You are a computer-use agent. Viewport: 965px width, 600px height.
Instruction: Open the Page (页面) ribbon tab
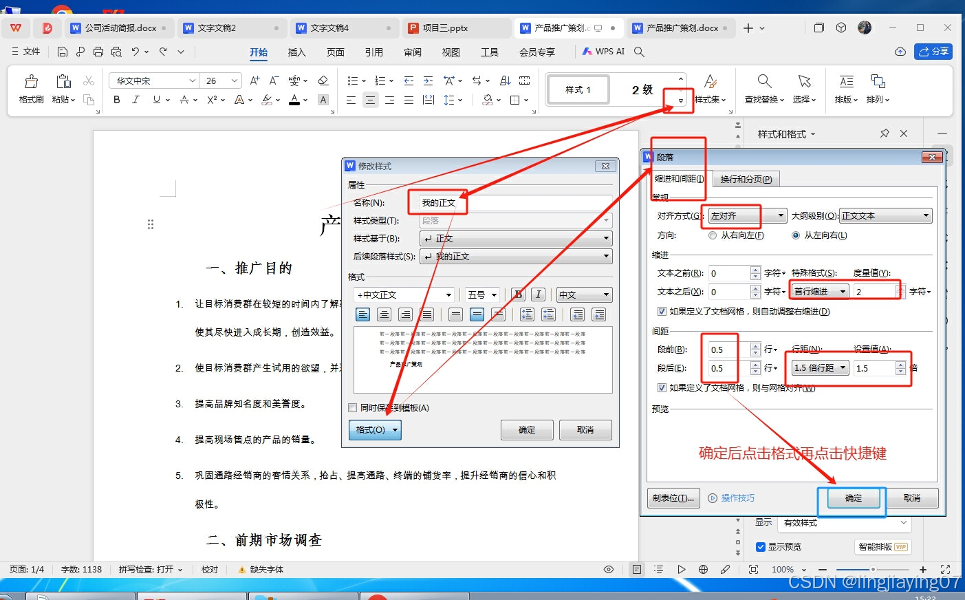tap(335, 52)
